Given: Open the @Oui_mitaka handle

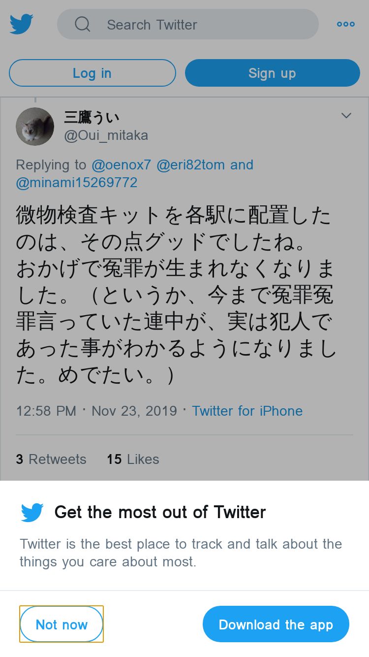Looking at the screenshot, I should (106, 135).
